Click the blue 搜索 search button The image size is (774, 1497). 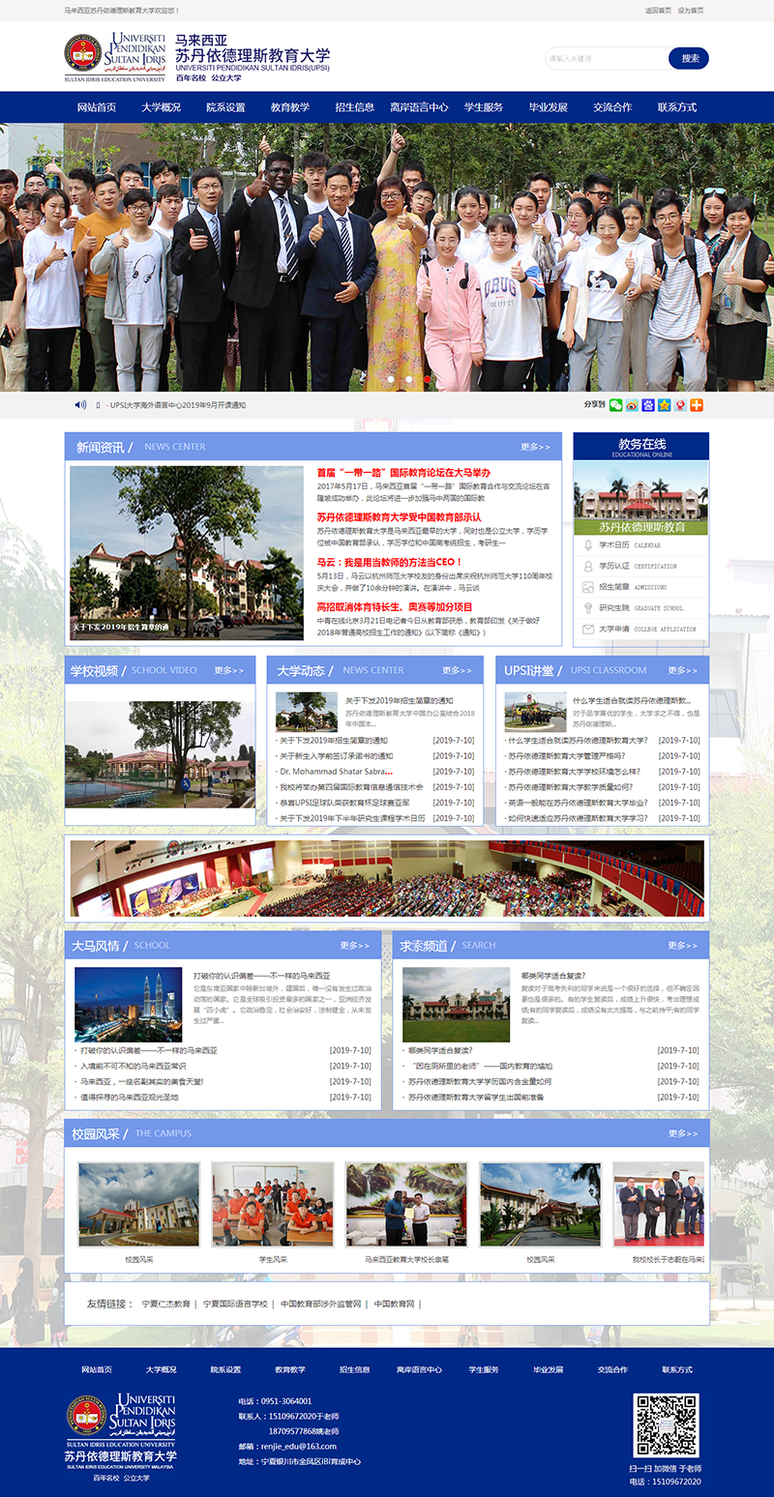click(x=689, y=58)
